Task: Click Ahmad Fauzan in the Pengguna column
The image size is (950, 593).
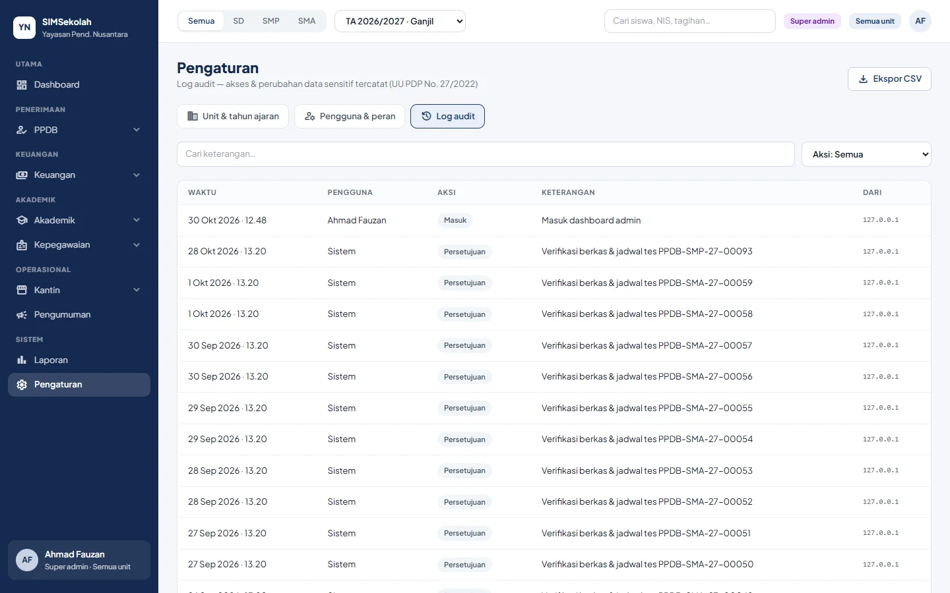Action: point(357,221)
